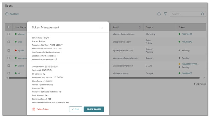Open token WG-C82A9
Image resolution: width=211 pixels, height=124 pixels.
coord(187,42)
